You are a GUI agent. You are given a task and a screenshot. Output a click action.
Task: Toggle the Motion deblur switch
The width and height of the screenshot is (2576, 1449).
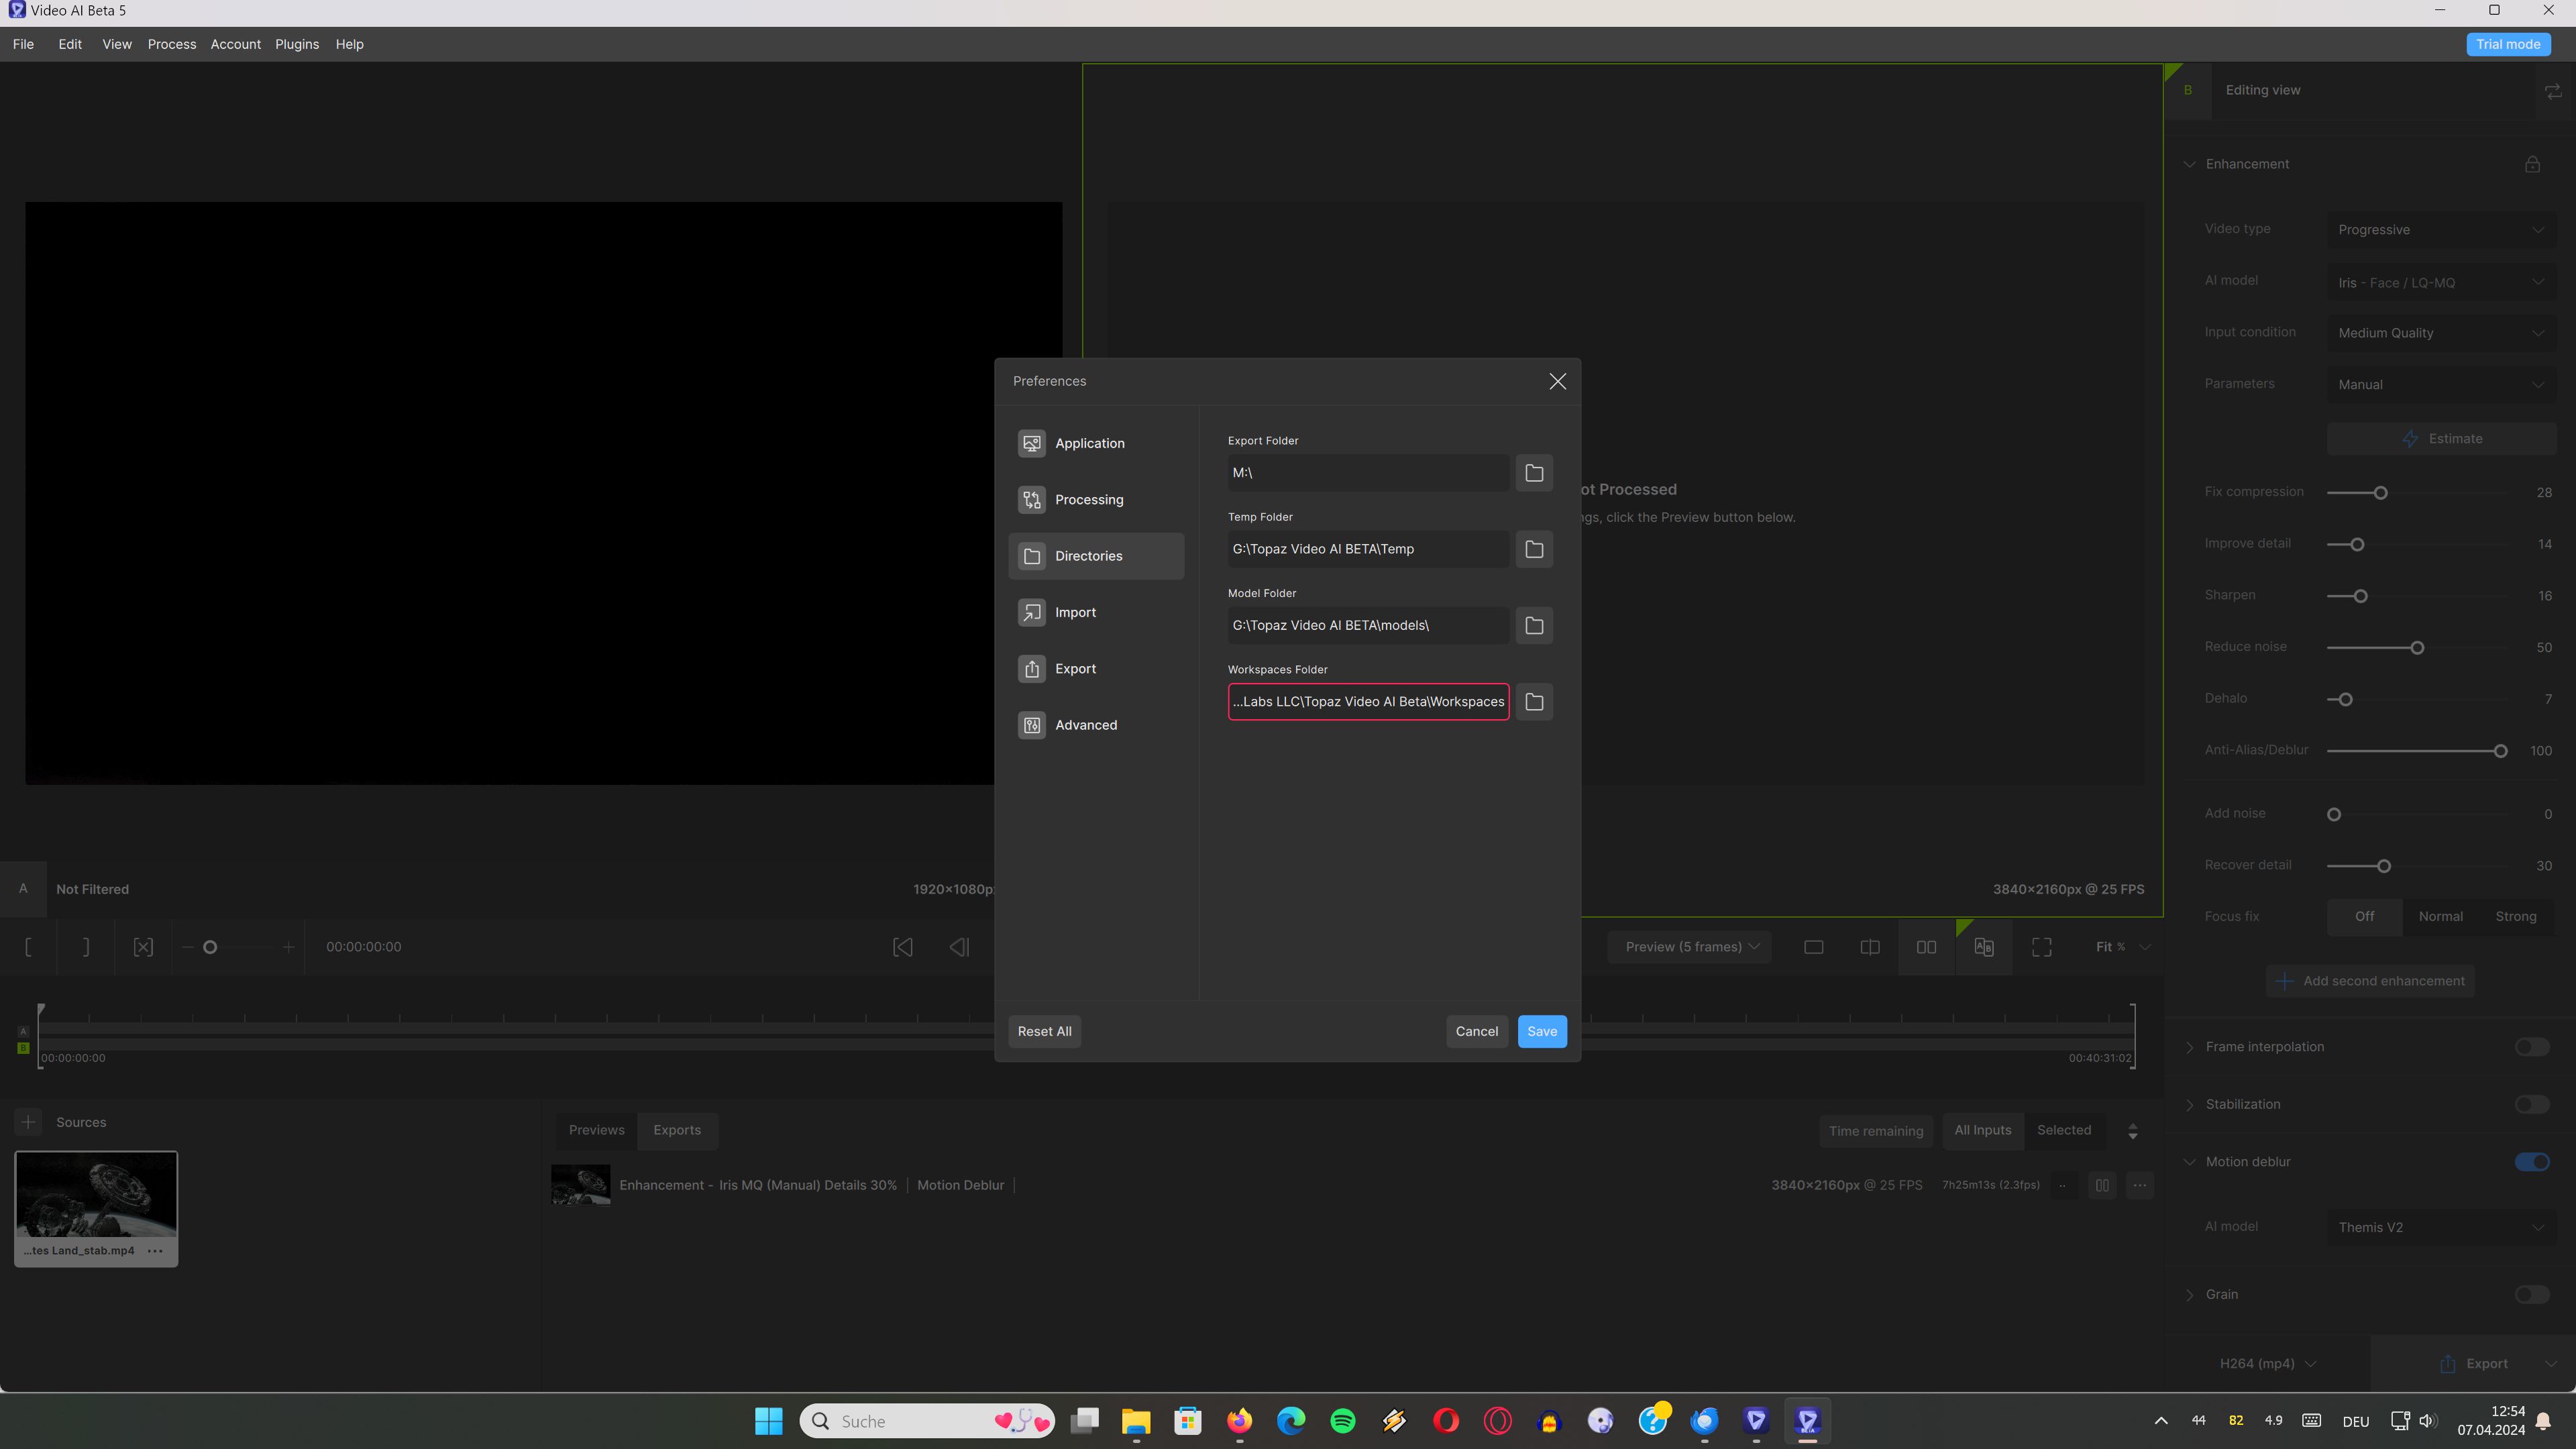pyautogui.click(x=2532, y=1162)
